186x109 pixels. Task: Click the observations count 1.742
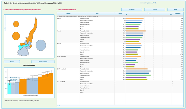(x=181, y=54)
